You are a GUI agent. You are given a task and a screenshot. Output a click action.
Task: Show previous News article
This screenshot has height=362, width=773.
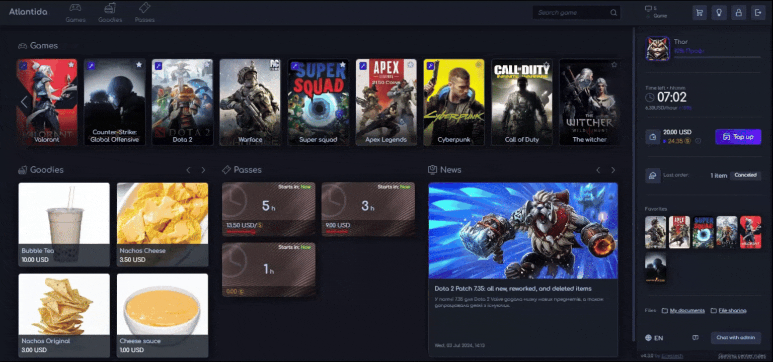598,170
